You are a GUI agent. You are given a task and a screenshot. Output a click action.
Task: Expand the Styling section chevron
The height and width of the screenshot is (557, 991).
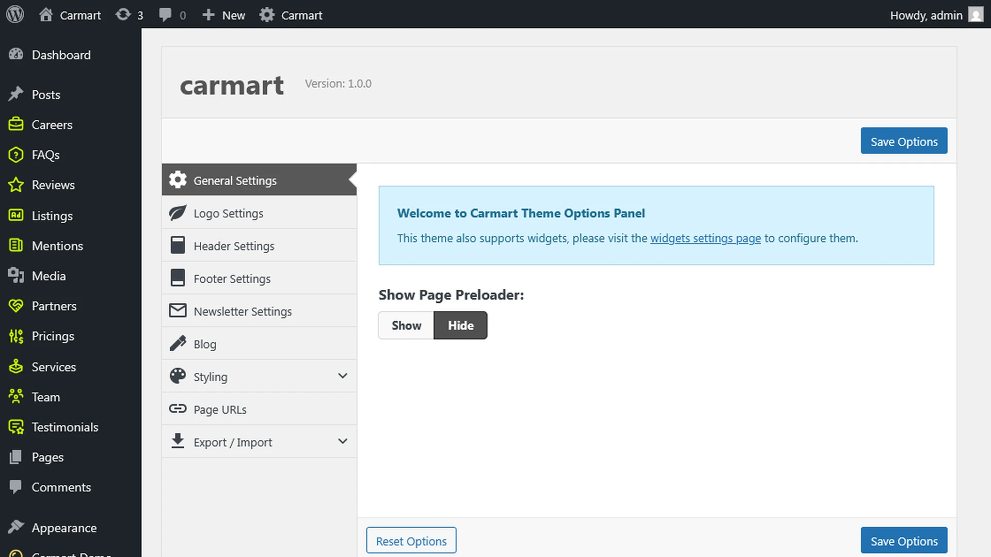coord(343,376)
